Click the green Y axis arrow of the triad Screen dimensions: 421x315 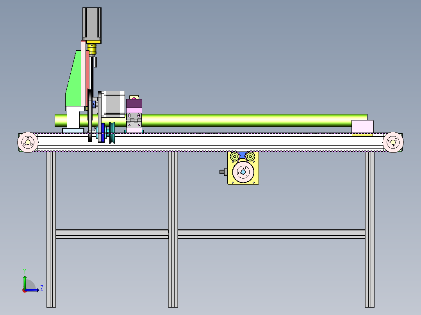click(x=25, y=282)
